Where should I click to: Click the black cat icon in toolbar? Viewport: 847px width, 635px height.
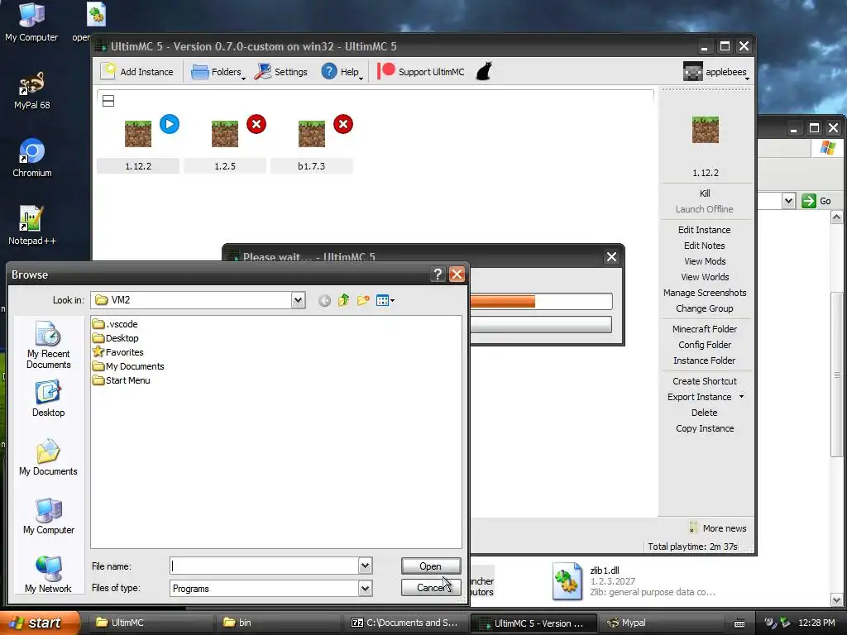pyautogui.click(x=484, y=71)
